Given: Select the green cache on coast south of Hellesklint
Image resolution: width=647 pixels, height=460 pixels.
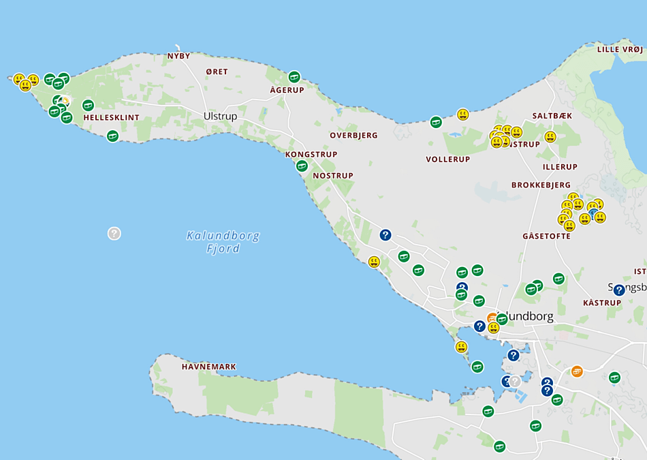Looking at the screenshot, I should click(112, 136).
